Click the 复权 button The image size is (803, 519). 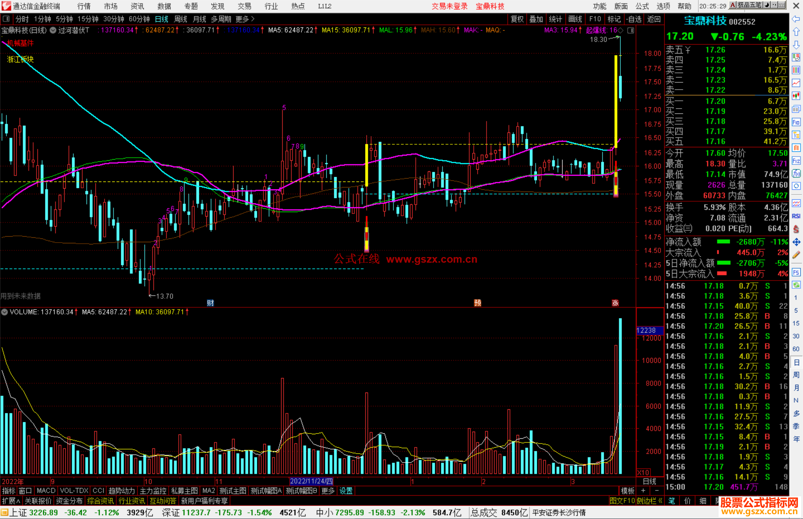[517, 19]
